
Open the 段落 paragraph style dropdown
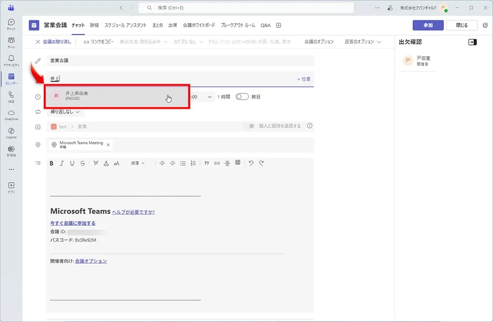tap(138, 163)
